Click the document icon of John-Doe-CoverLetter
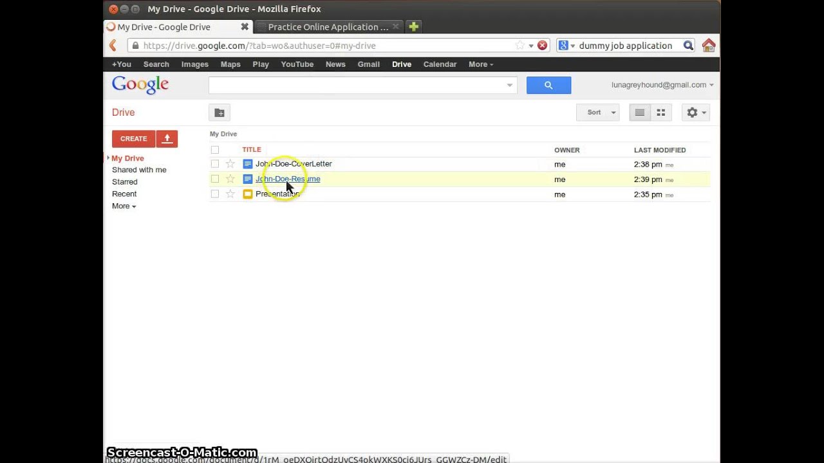The image size is (824, 463). 247,164
